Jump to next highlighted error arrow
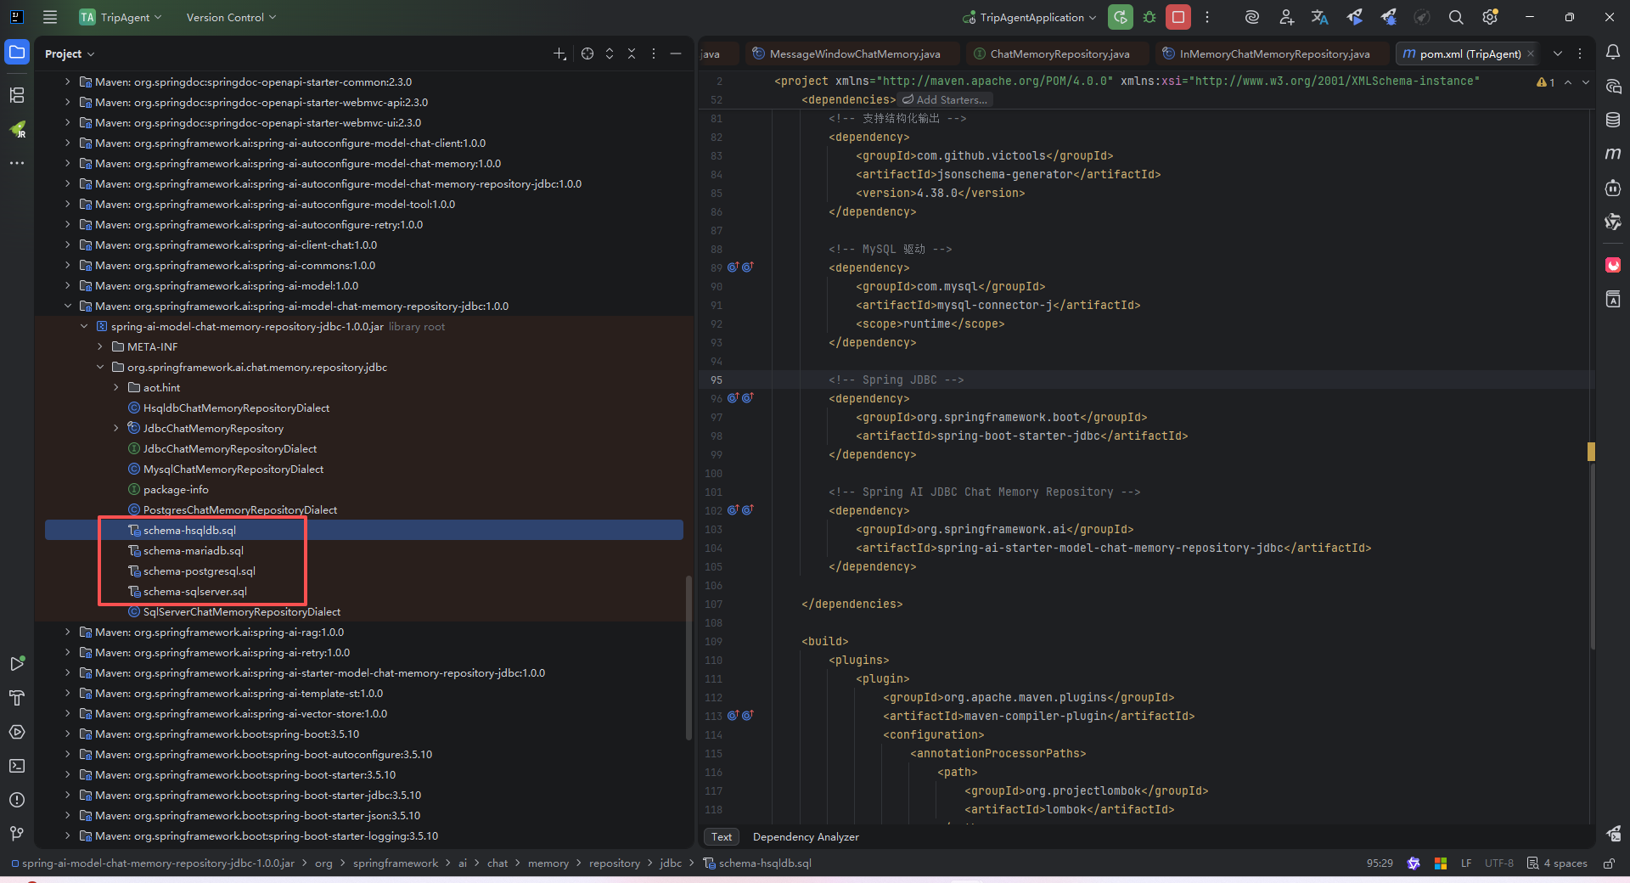The width and height of the screenshot is (1630, 883). [1585, 82]
